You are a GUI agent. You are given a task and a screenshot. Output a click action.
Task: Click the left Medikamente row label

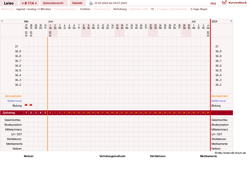point(14,144)
